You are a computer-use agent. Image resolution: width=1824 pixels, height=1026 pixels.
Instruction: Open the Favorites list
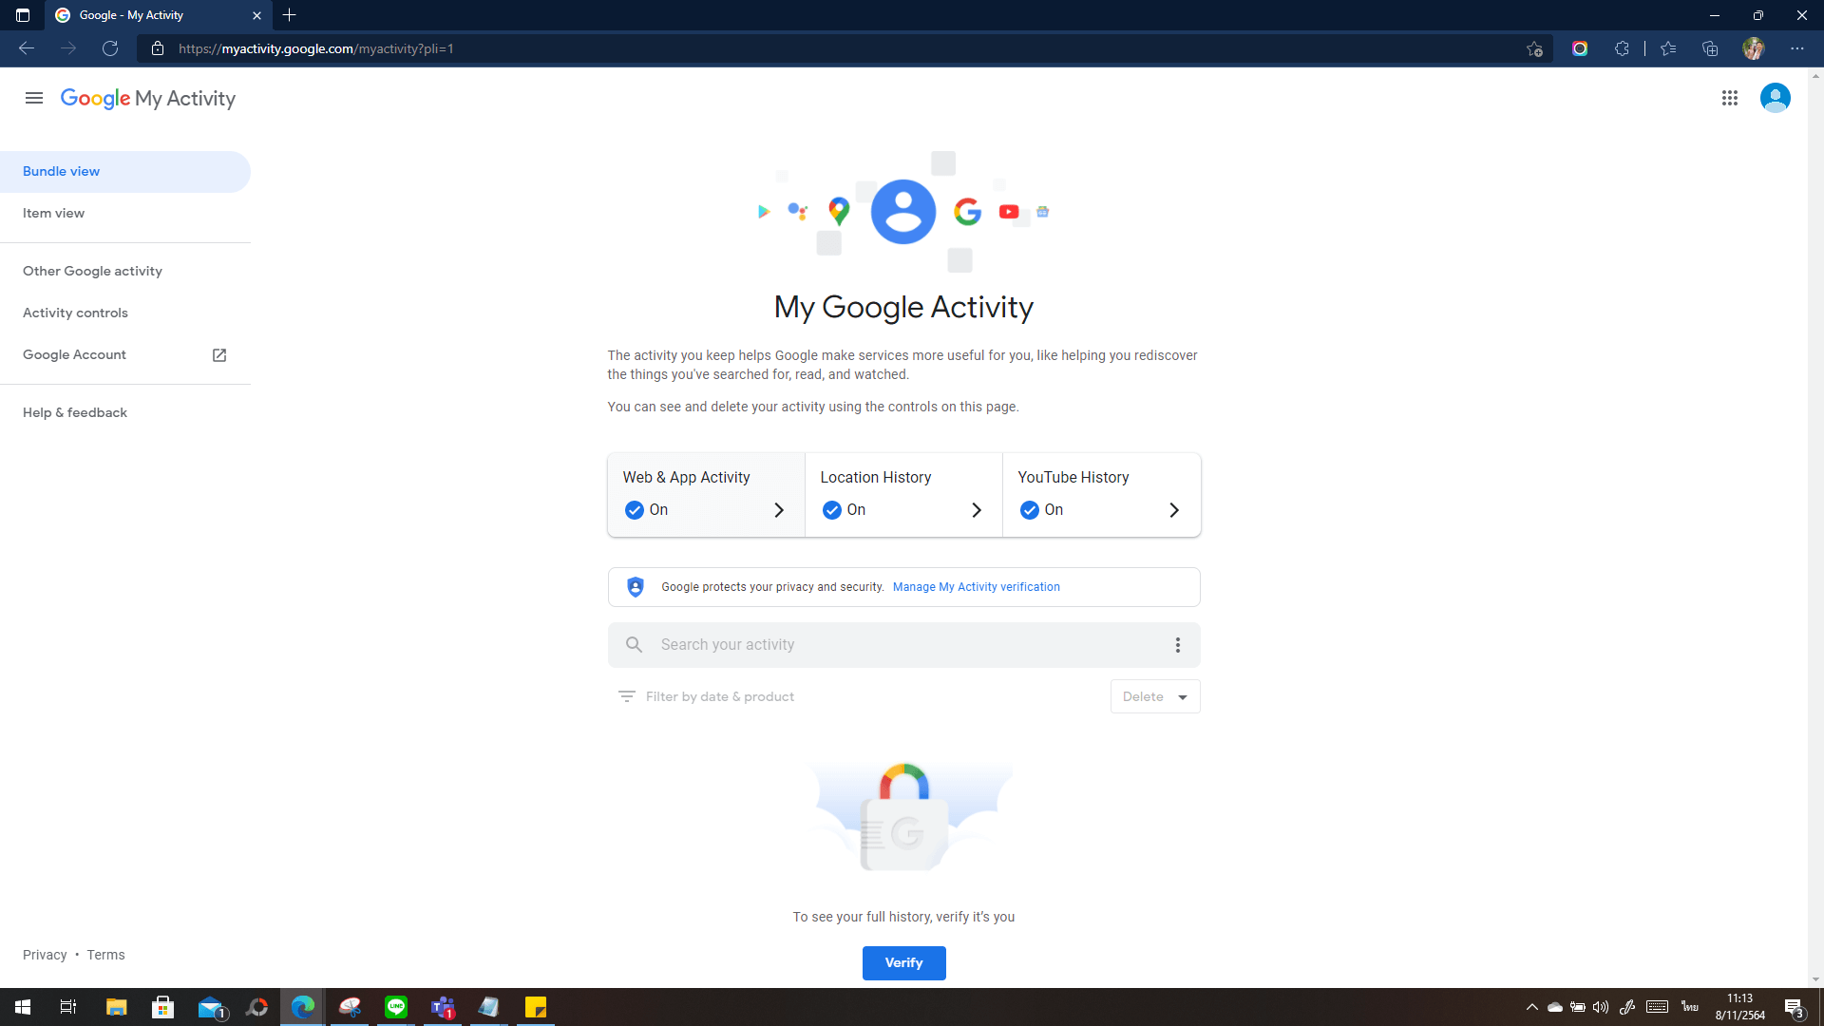1667,48
